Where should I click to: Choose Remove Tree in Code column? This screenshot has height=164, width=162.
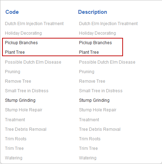click(x=18, y=81)
